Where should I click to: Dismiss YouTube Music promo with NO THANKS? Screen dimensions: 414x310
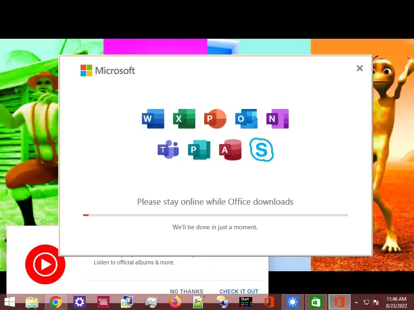(x=187, y=291)
